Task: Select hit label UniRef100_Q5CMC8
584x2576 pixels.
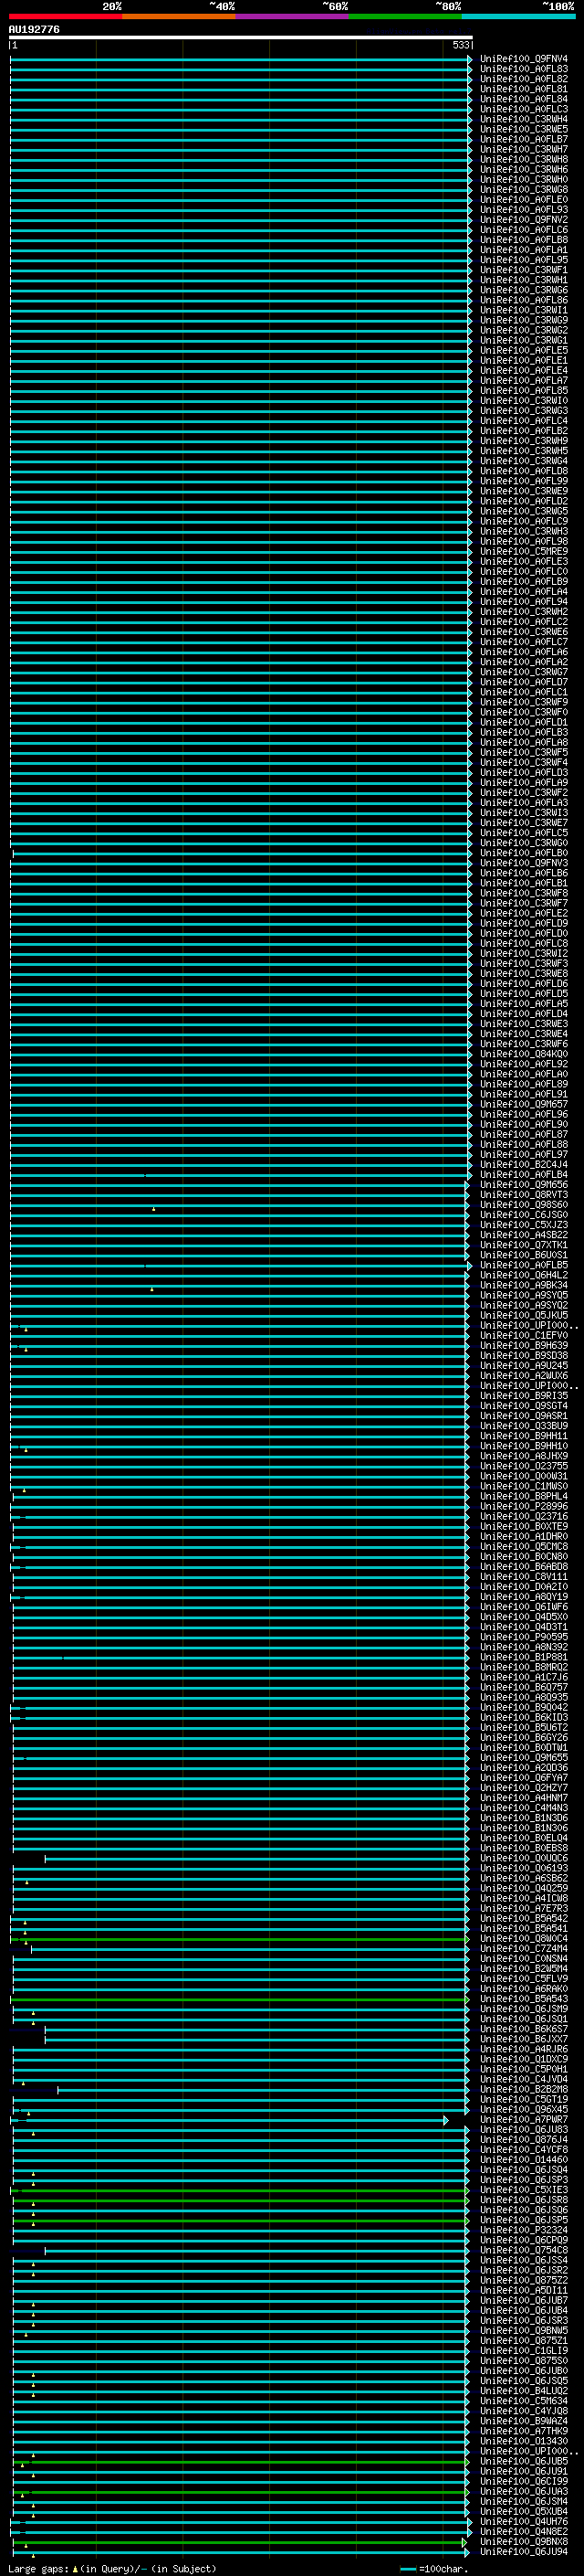Action: click(x=524, y=1547)
